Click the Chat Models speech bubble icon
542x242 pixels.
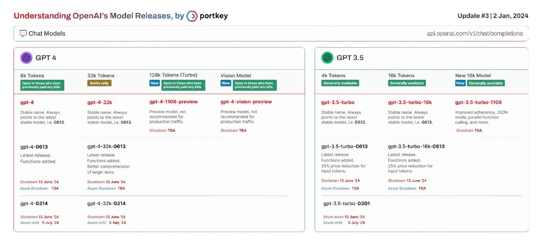point(23,34)
